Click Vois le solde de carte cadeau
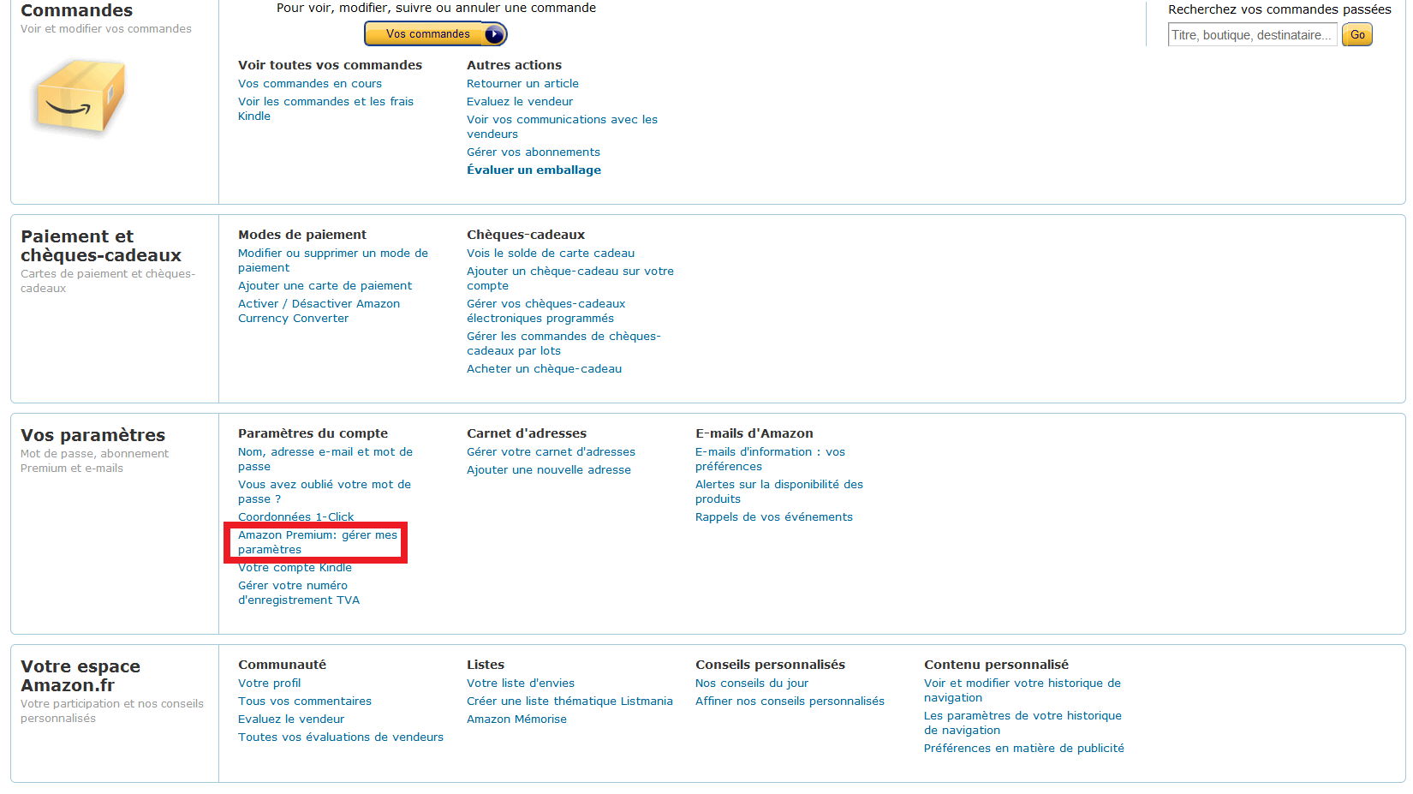 [x=551, y=254]
